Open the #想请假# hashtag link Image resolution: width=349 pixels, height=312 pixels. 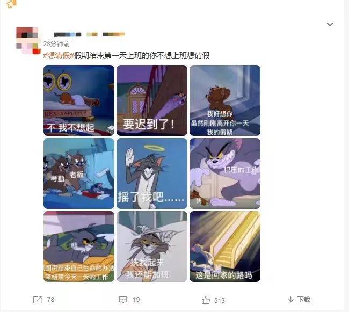point(59,55)
